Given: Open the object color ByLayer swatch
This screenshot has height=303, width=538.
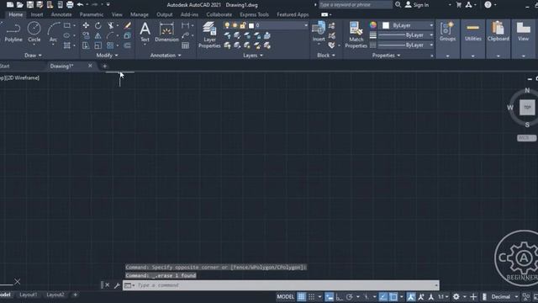Looking at the screenshot, I should [386, 25].
